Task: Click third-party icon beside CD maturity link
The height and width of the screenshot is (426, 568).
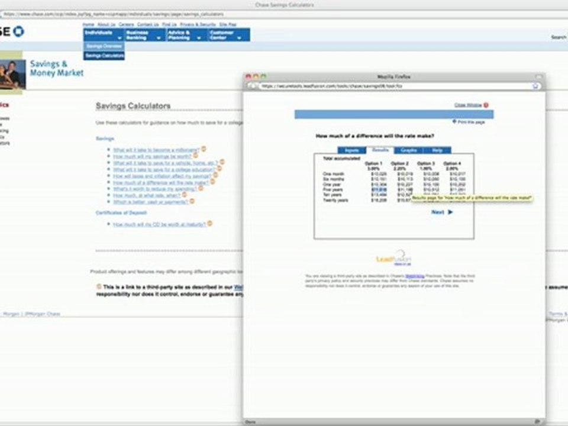Action: coord(209,224)
